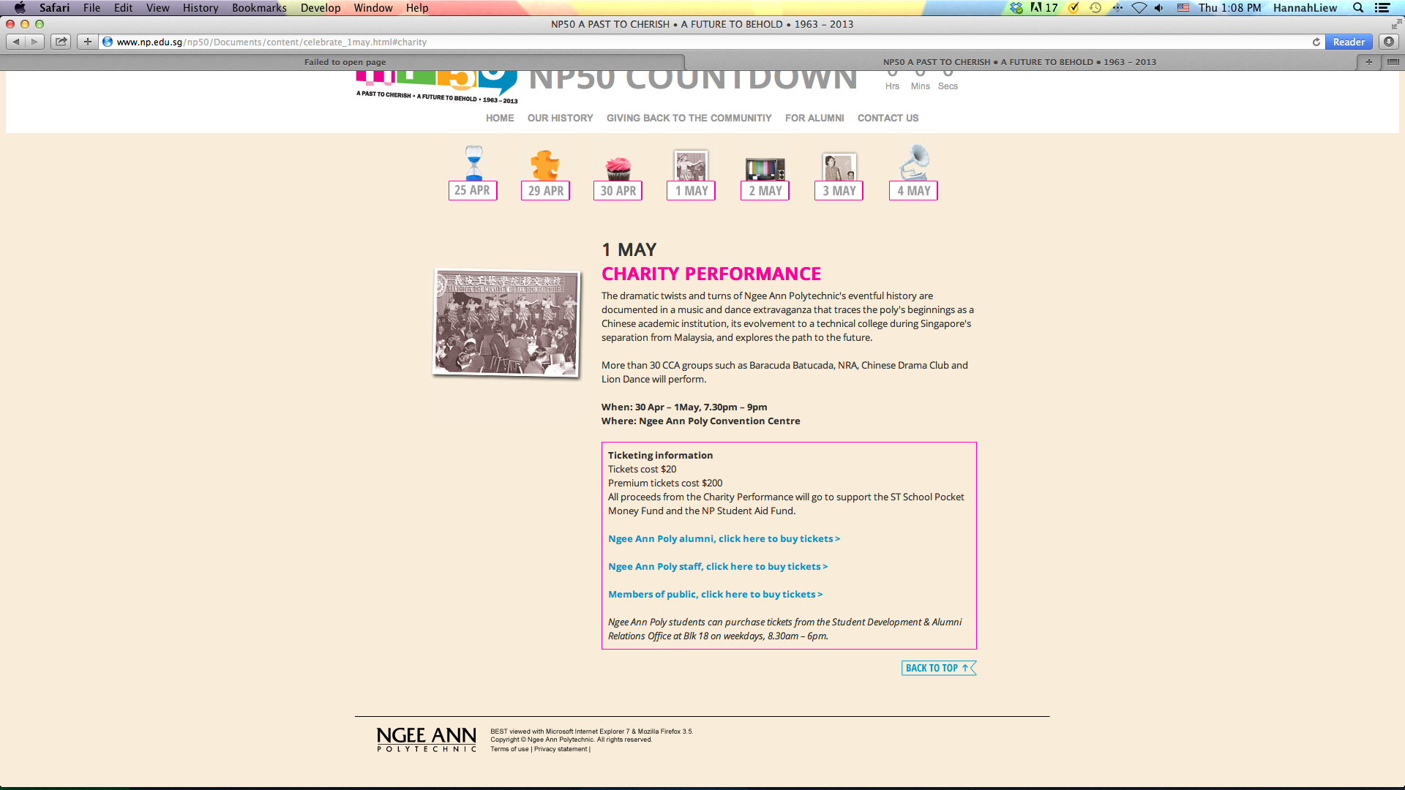This screenshot has height=790, width=1405.
Task: Click the 30 APR date button
Action: pyautogui.click(x=618, y=191)
